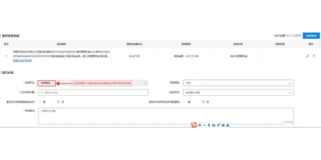Click the 指标描述 column header
The height and width of the screenshot is (160, 321).
point(61,44)
